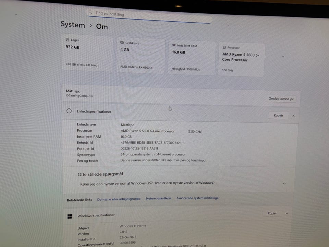Click the Windows logo icon in Windows-specifikationer

tap(70, 216)
